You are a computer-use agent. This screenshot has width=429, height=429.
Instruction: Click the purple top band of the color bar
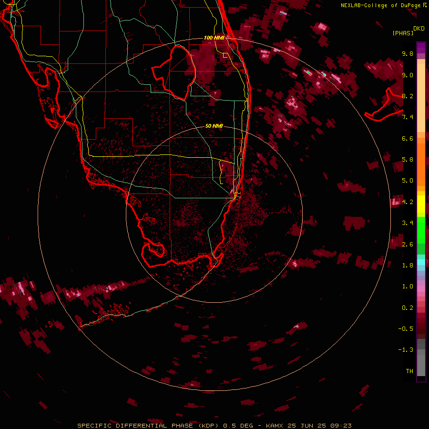coord(421,48)
